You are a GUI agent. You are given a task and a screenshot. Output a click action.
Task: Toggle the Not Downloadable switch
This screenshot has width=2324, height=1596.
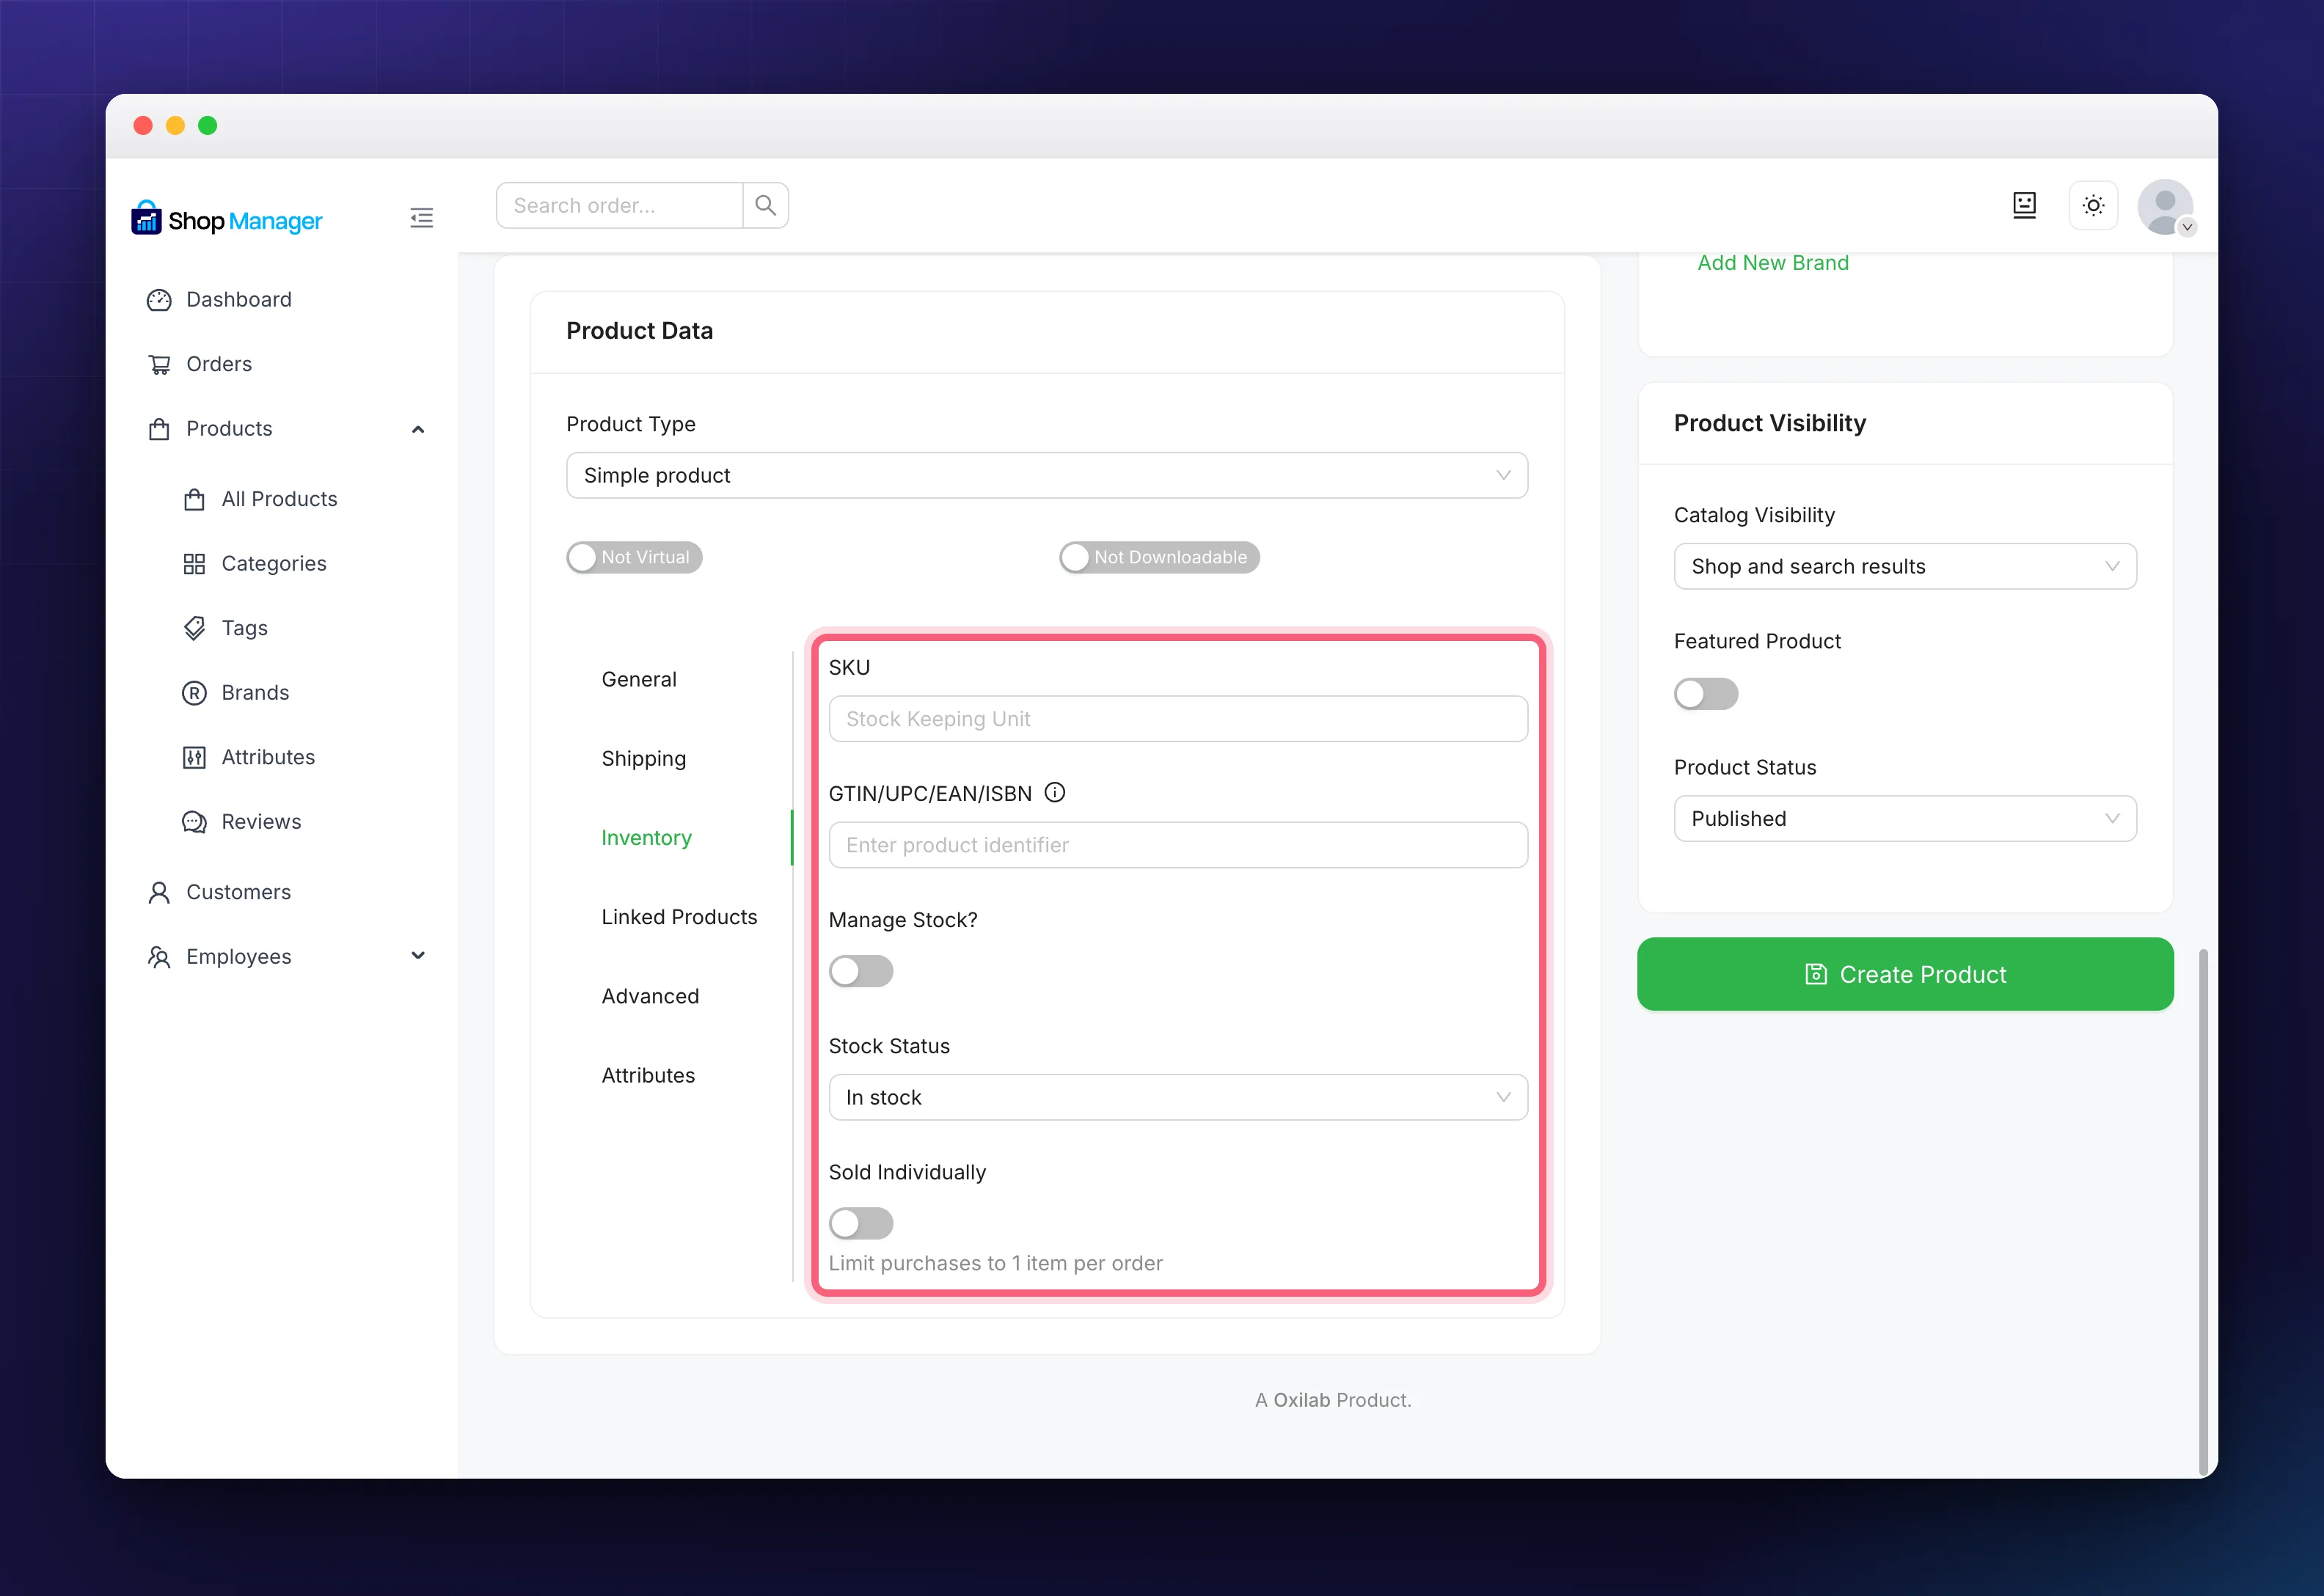coord(1159,557)
